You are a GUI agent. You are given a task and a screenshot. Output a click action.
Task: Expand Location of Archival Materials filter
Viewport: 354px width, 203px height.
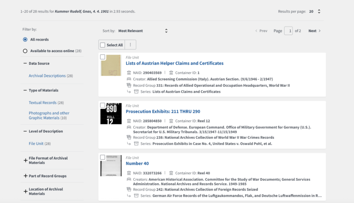point(25,191)
